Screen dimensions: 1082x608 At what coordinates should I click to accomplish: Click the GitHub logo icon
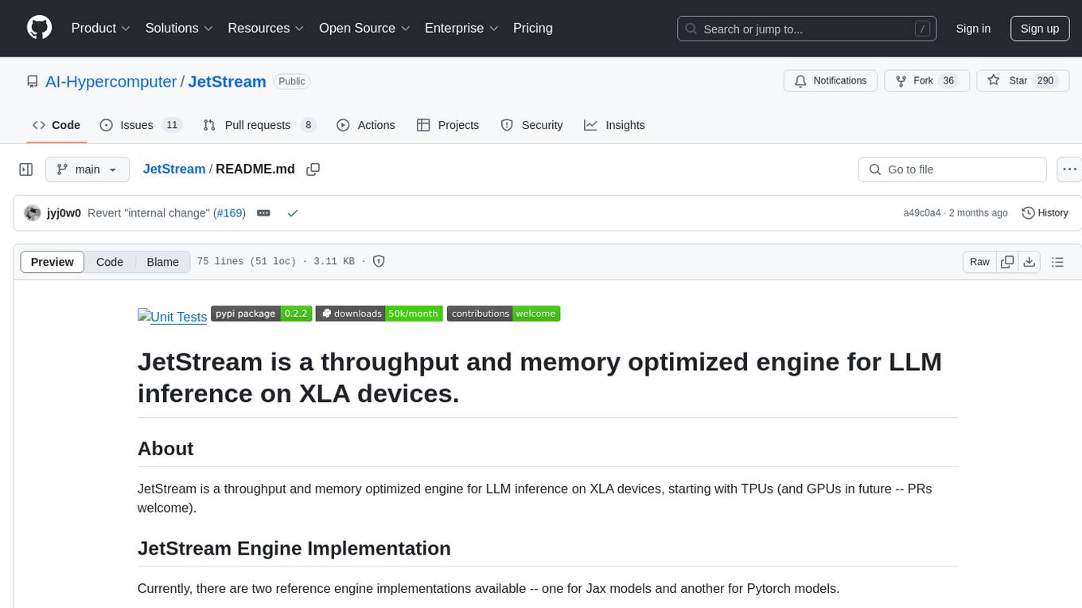click(40, 28)
